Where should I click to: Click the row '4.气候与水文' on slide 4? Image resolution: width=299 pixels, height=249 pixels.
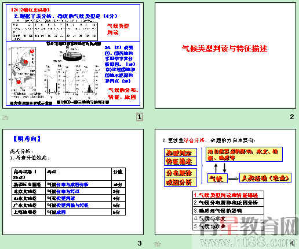(x=228, y=218)
